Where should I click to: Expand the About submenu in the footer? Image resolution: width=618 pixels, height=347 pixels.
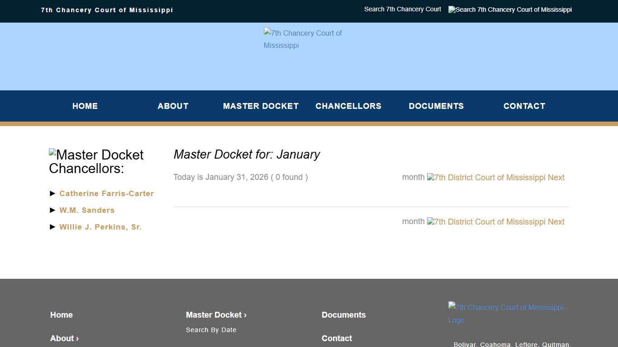click(x=77, y=338)
